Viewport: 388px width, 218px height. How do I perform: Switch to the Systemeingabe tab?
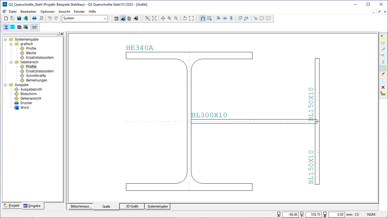pos(157,206)
